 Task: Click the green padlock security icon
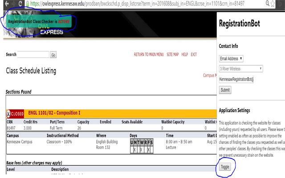click(x=28, y=4)
